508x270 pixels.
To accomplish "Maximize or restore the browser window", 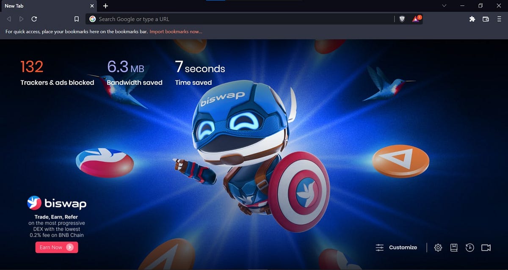I will [x=480, y=6].
